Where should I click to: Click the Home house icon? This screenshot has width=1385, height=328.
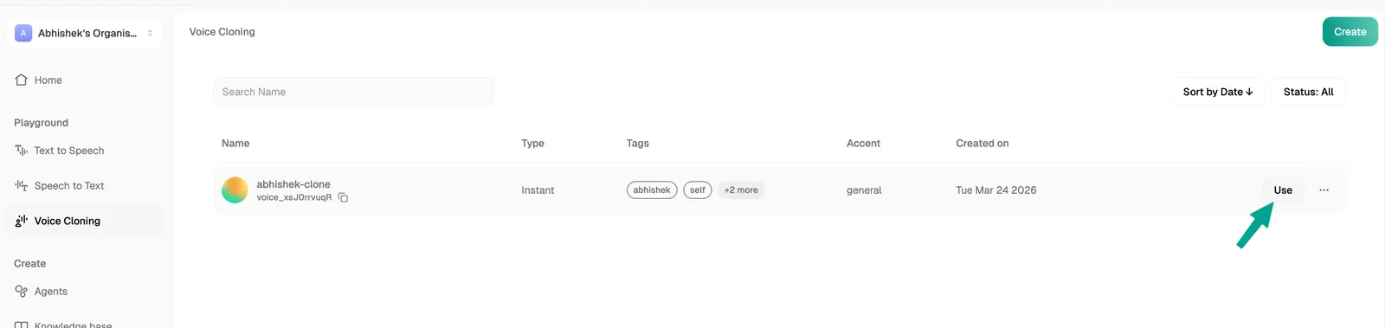click(22, 80)
